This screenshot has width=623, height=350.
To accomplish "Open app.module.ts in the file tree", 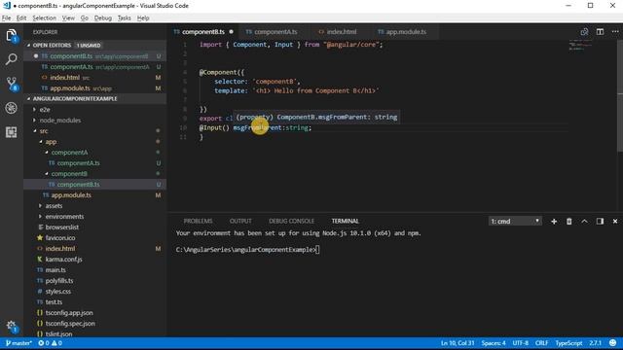I will [x=71, y=195].
